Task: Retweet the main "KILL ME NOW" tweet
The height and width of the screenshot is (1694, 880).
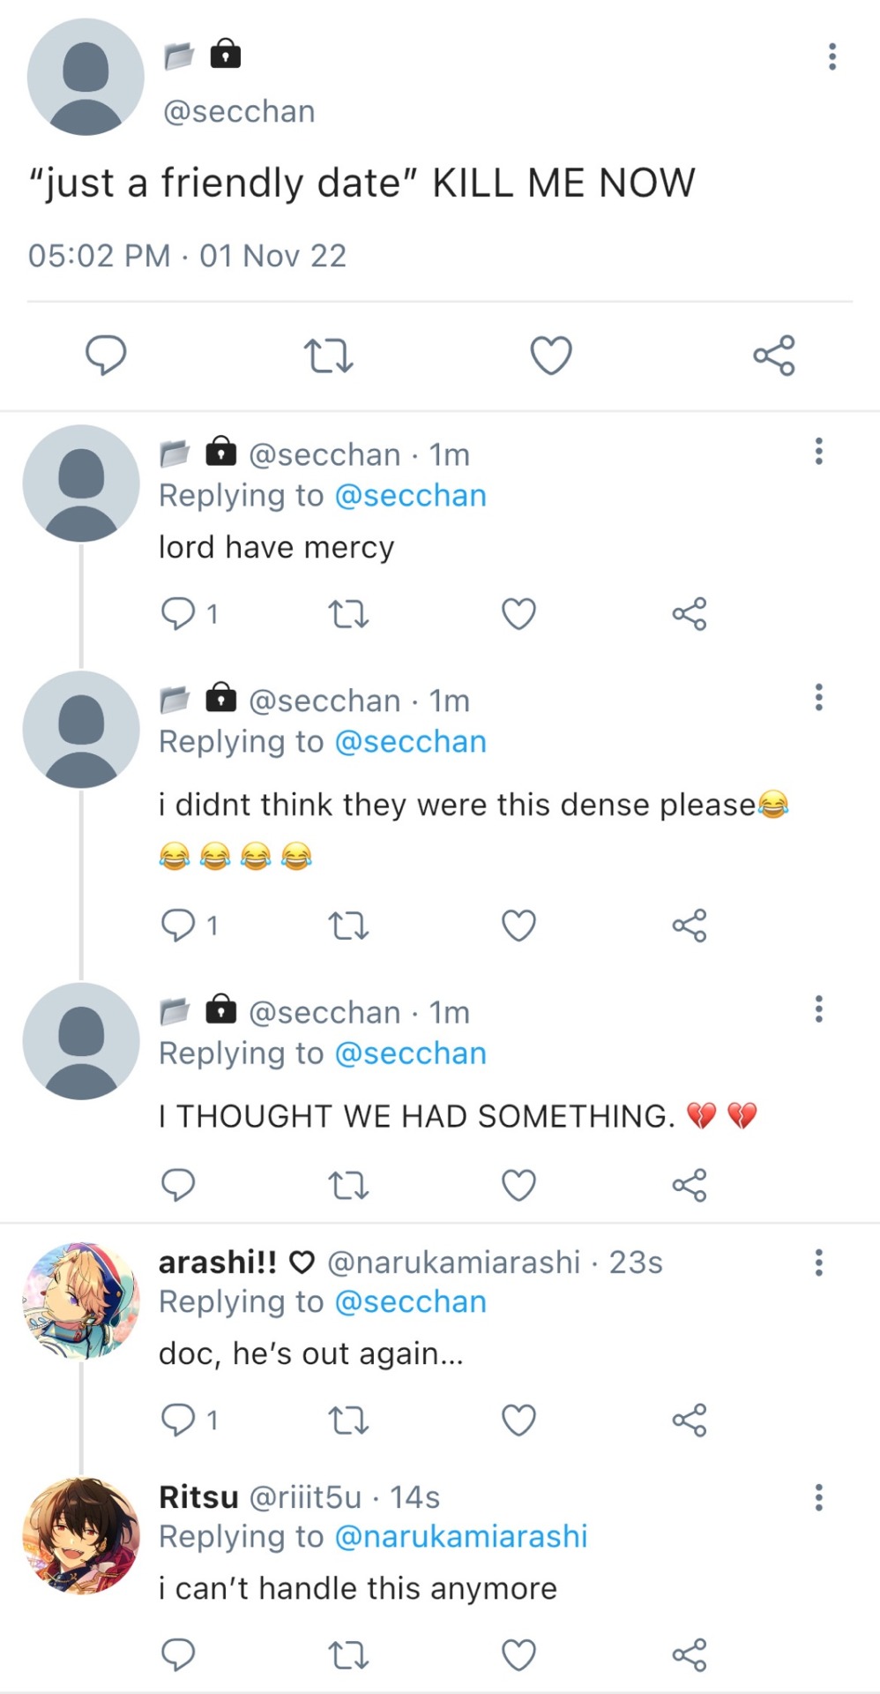Action: click(328, 356)
